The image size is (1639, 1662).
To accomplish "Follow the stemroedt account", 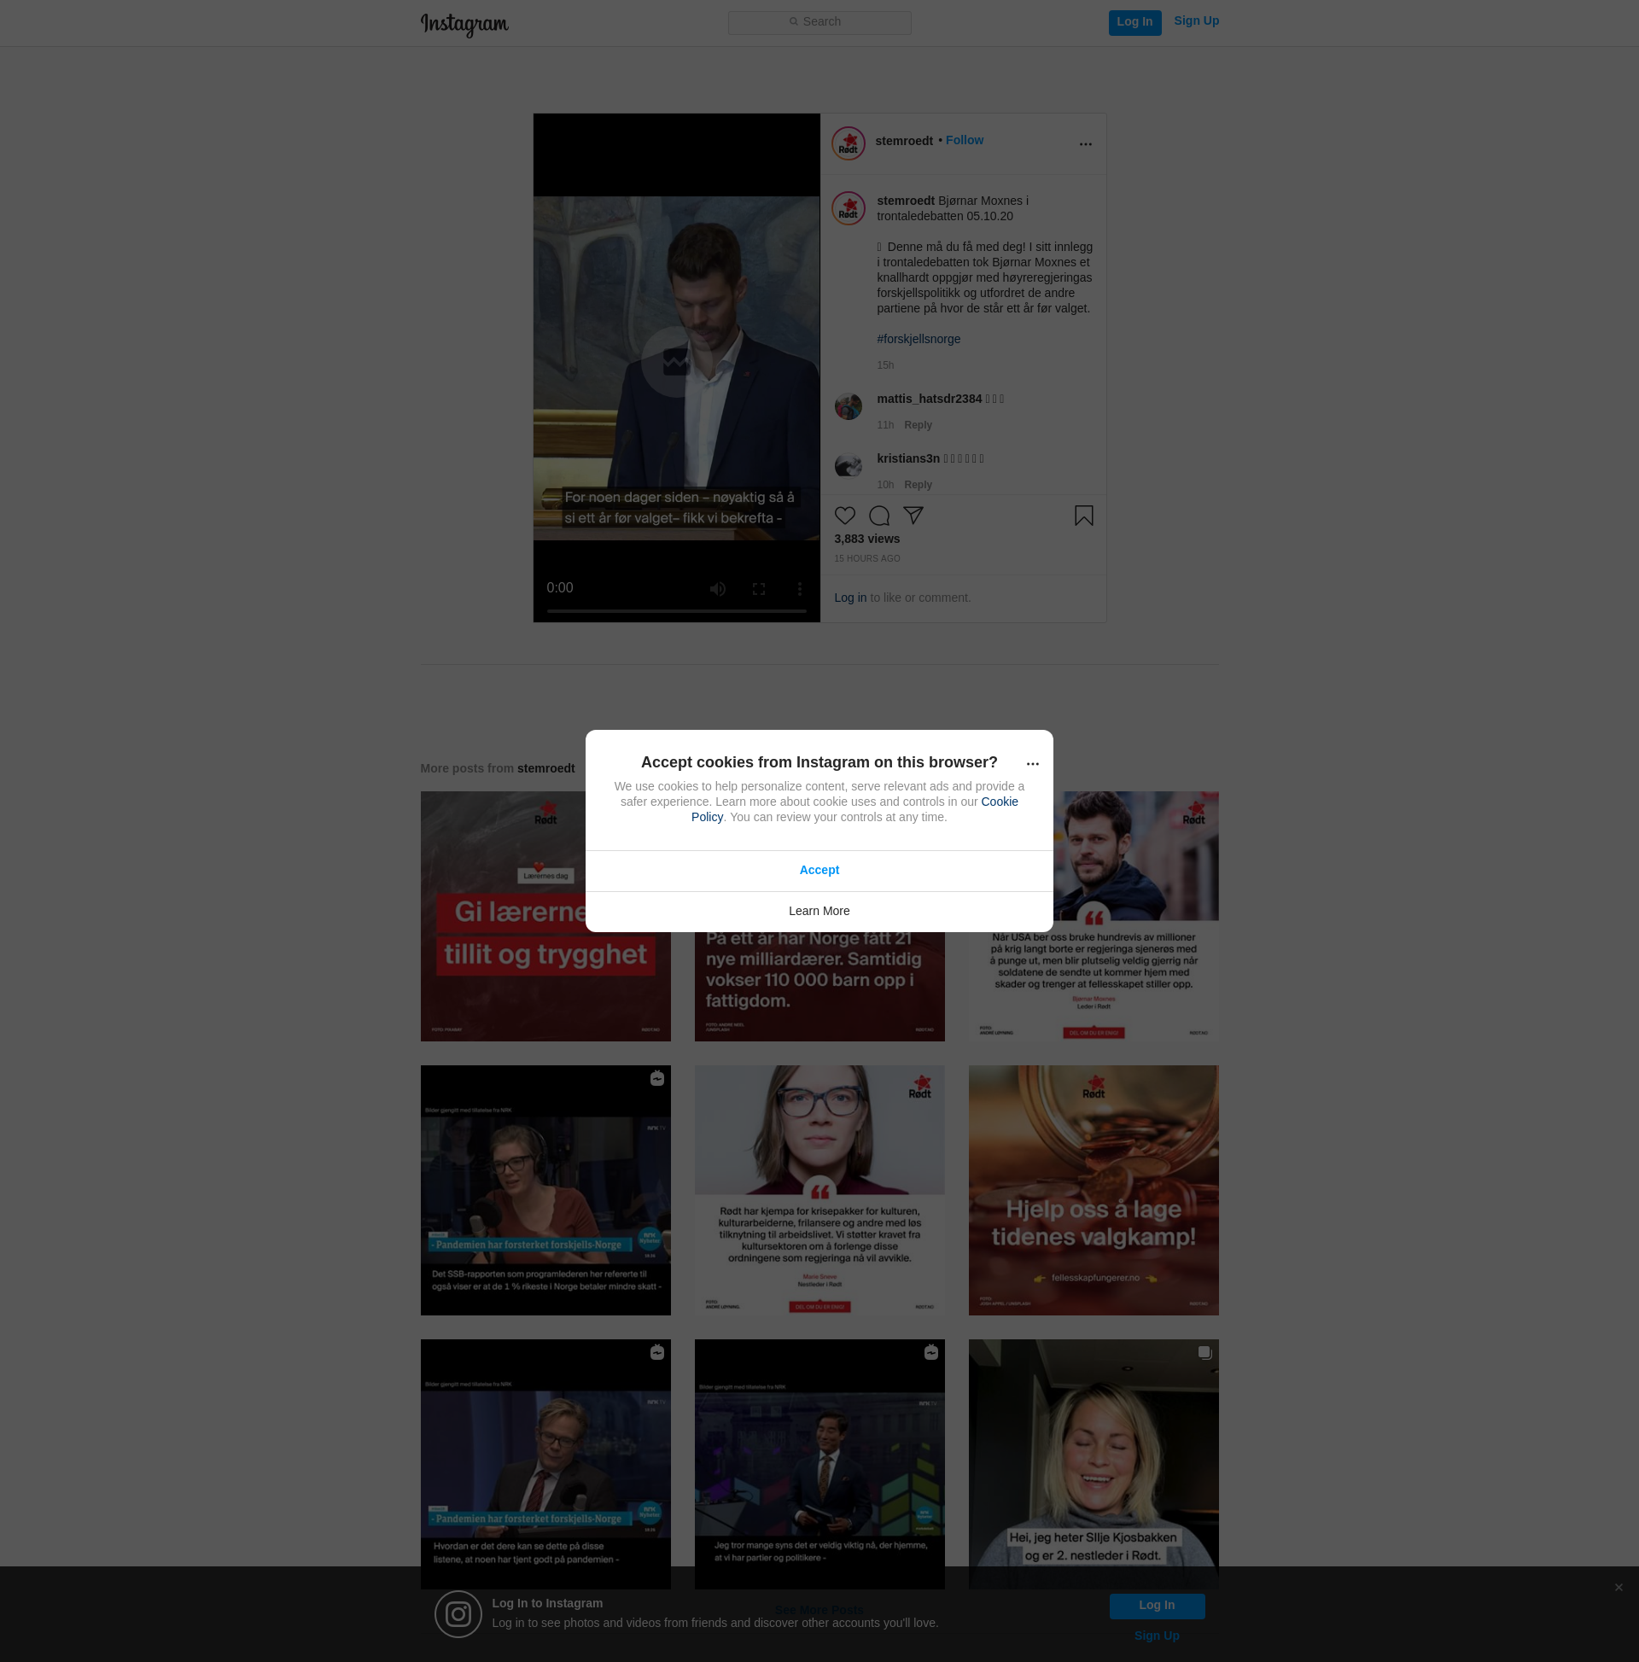I will coord(964,140).
